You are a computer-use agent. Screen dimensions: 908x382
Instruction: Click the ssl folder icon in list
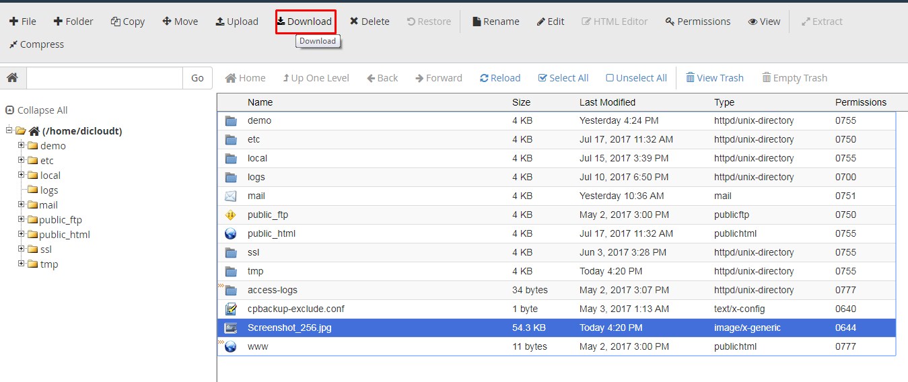click(x=231, y=253)
